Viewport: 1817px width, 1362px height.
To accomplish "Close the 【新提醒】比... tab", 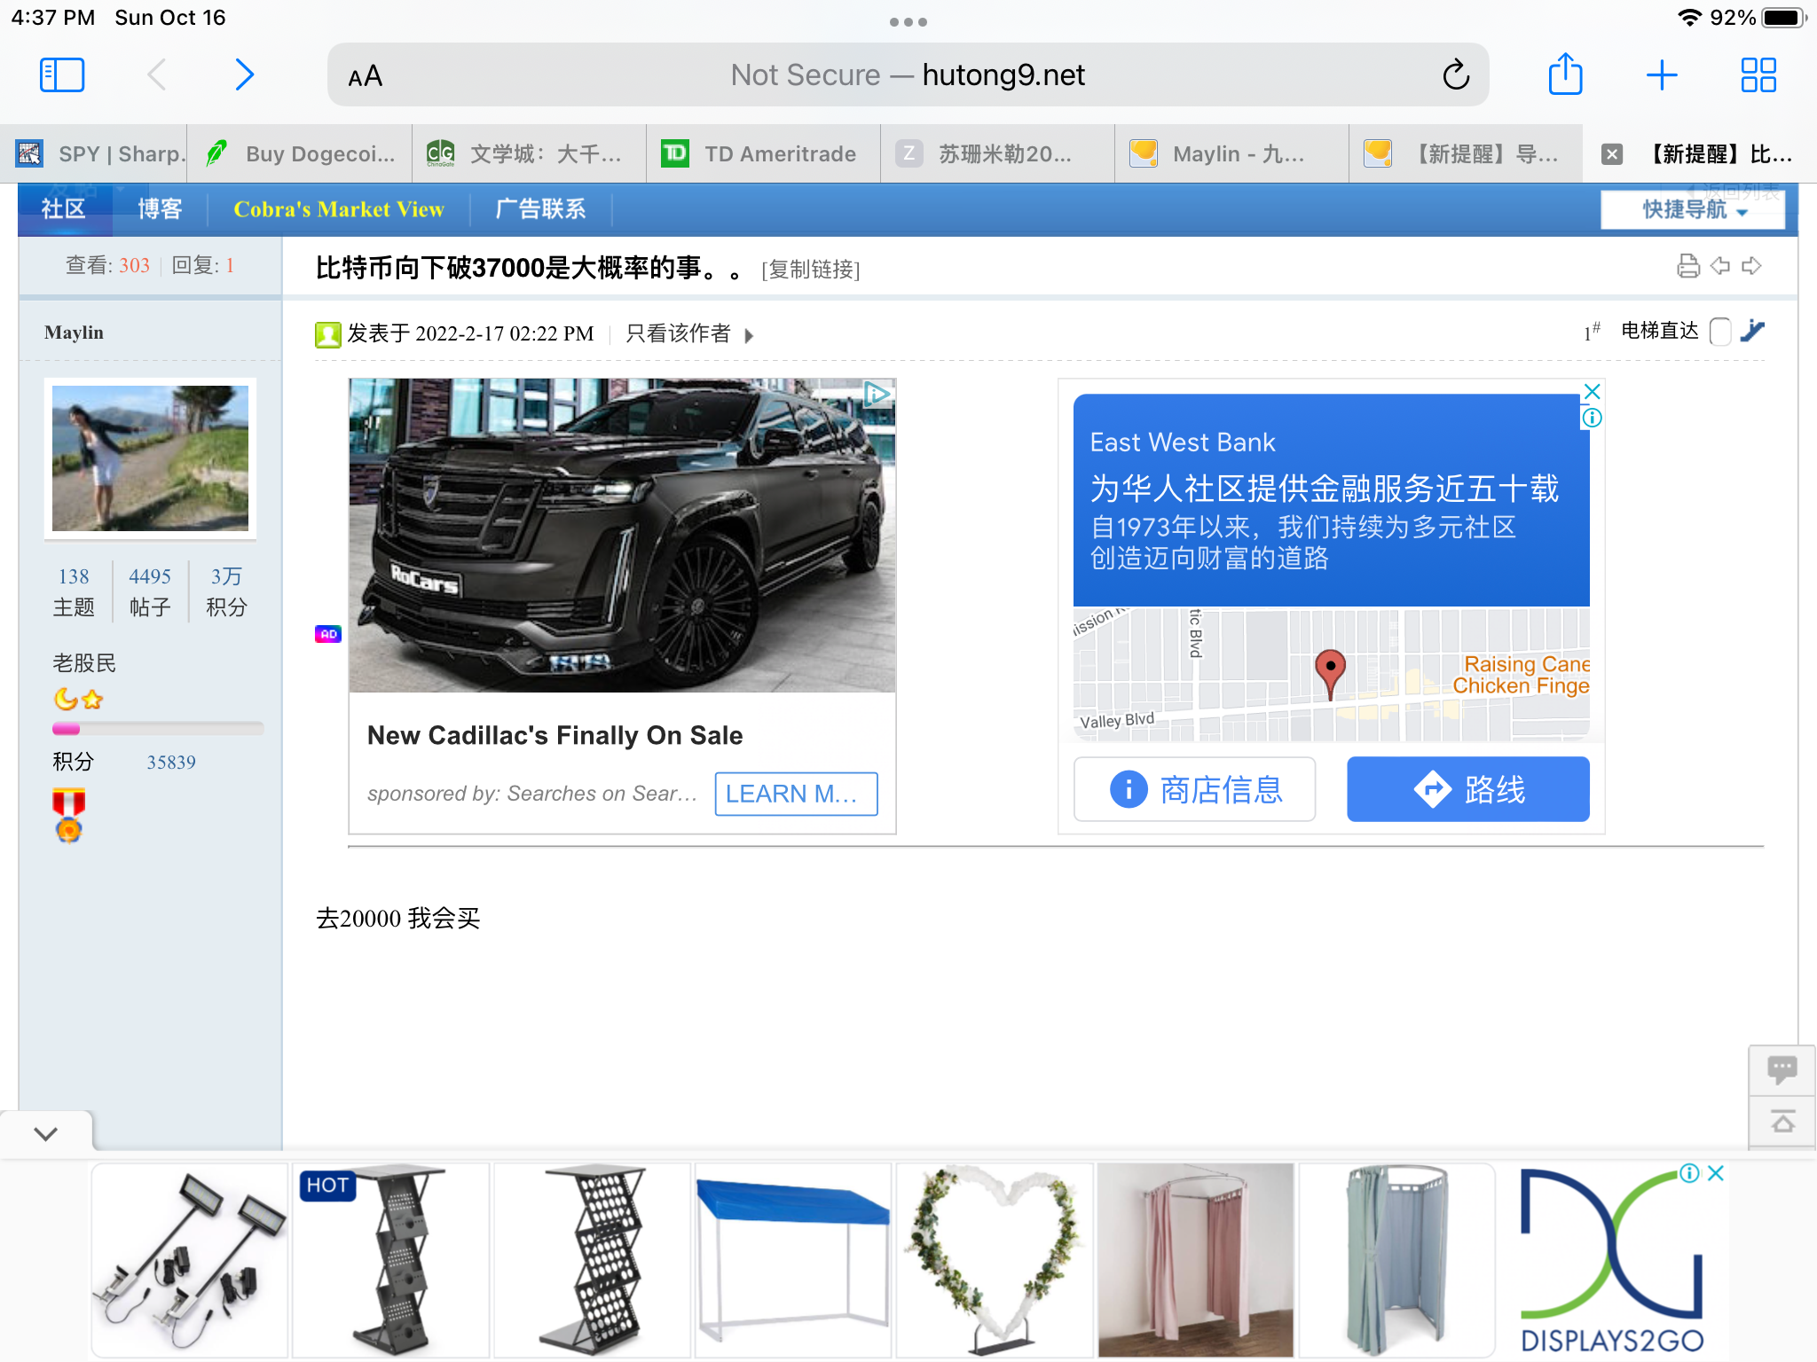I will (x=1612, y=154).
